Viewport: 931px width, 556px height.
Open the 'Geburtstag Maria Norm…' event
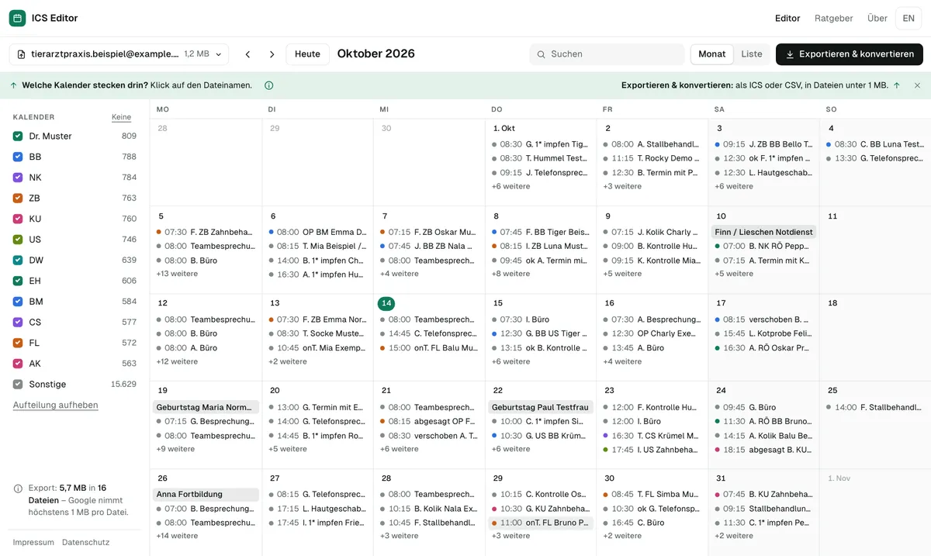tap(206, 407)
